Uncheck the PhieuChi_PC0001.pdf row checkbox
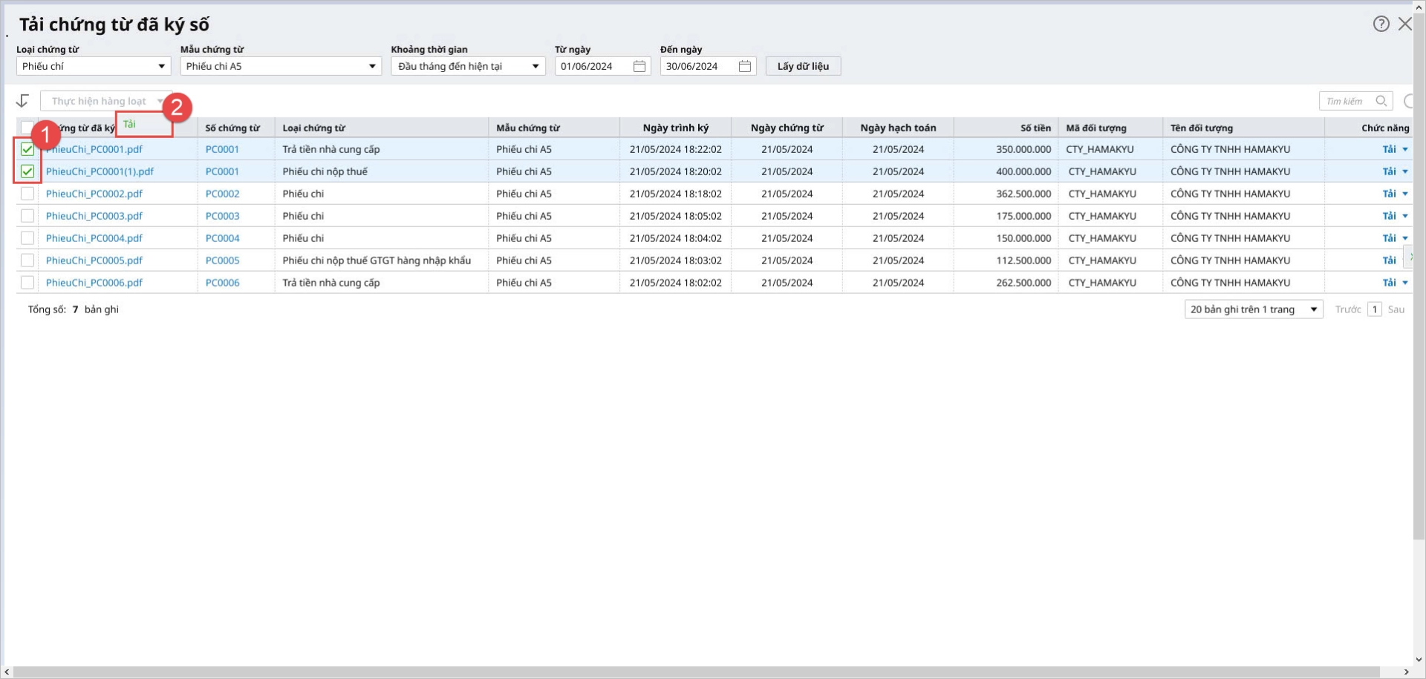1426x679 pixels. (27, 149)
